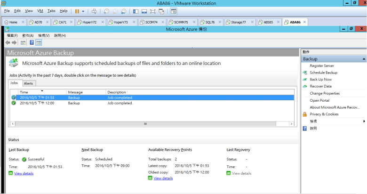
Task: Click the Privacy & Cookies lock icon
Action: [305, 114]
